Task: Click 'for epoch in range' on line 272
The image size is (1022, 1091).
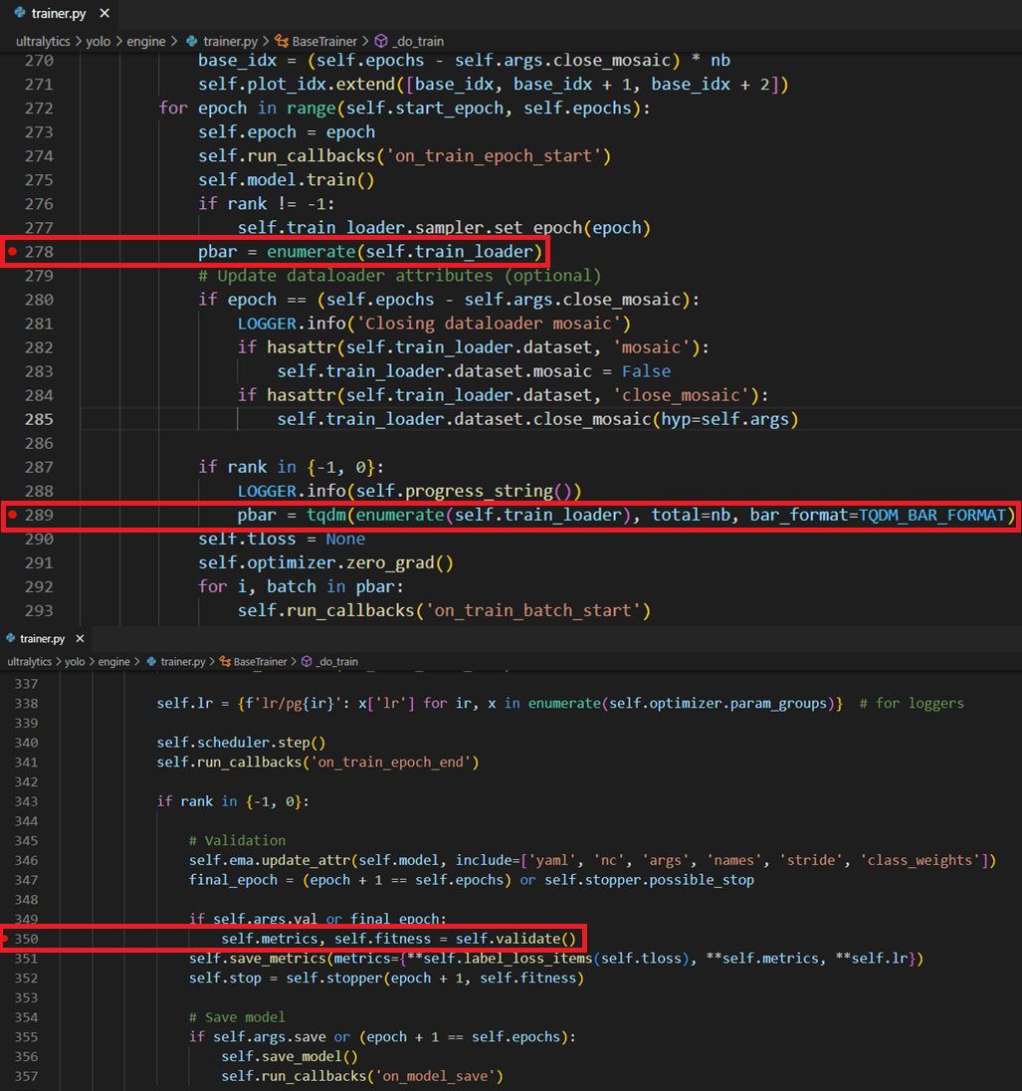Action: coord(249,109)
